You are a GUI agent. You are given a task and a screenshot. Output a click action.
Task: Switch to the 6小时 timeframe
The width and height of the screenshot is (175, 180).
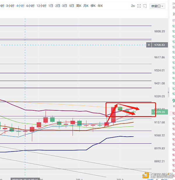pos(30,6)
